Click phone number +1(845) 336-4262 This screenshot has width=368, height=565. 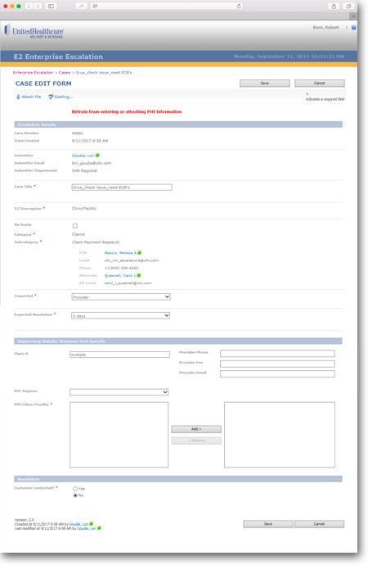pos(121,268)
